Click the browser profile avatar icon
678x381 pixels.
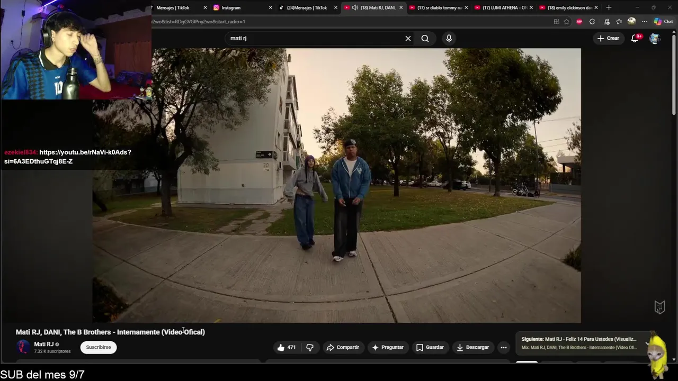coord(631,21)
